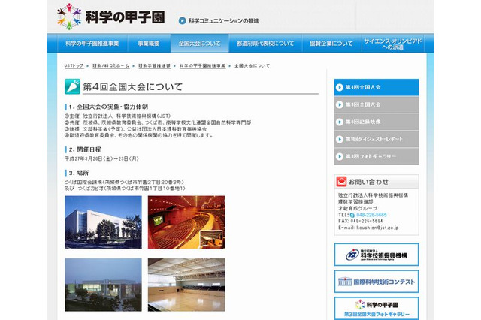Click the E-mail koushien@jst.go.jp text
The height and width of the screenshot is (320, 481).
(368, 228)
